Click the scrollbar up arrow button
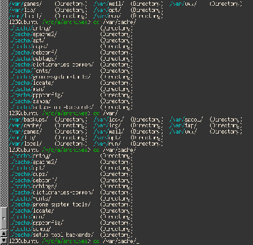The image size is (253, 245). coord(4,234)
